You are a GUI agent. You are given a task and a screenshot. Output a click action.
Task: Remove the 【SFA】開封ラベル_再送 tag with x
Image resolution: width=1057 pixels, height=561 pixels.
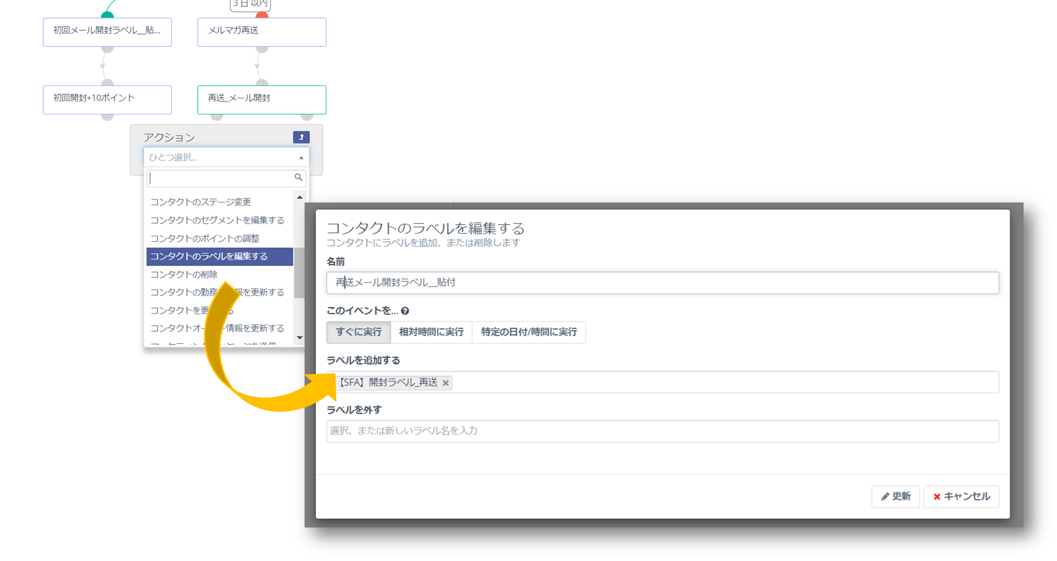coord(446,383)
